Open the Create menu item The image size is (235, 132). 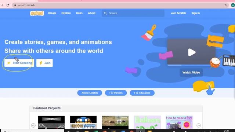52,13
